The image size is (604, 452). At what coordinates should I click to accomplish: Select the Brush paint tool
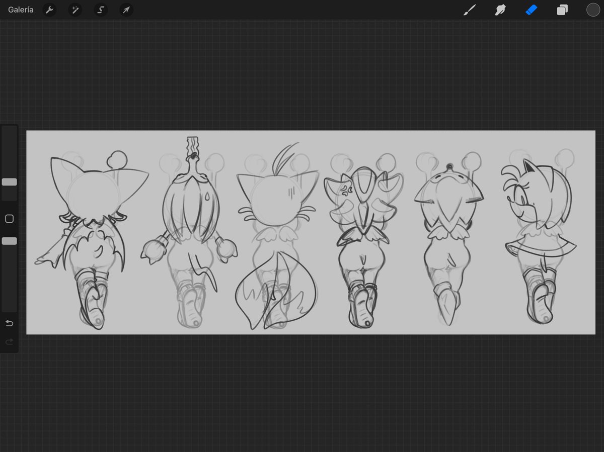(470, 10)
